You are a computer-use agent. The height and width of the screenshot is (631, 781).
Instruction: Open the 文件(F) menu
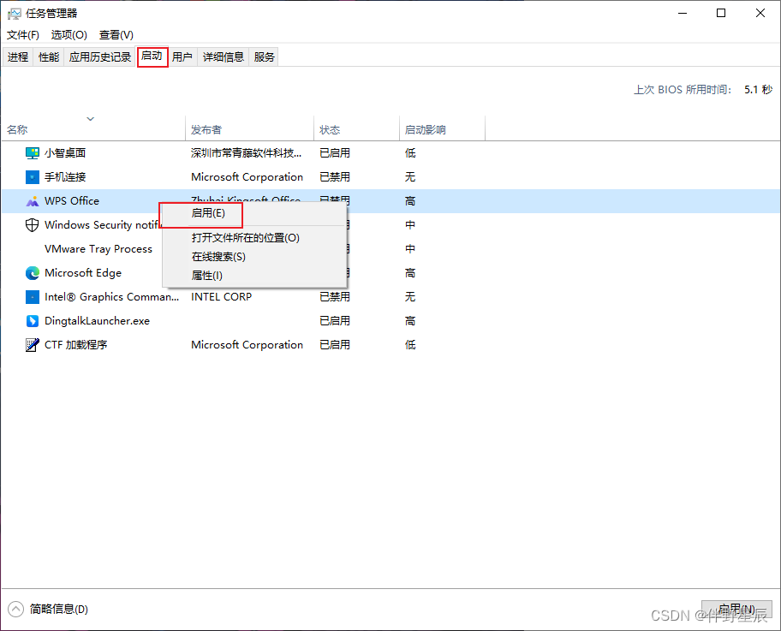[23, 35]
